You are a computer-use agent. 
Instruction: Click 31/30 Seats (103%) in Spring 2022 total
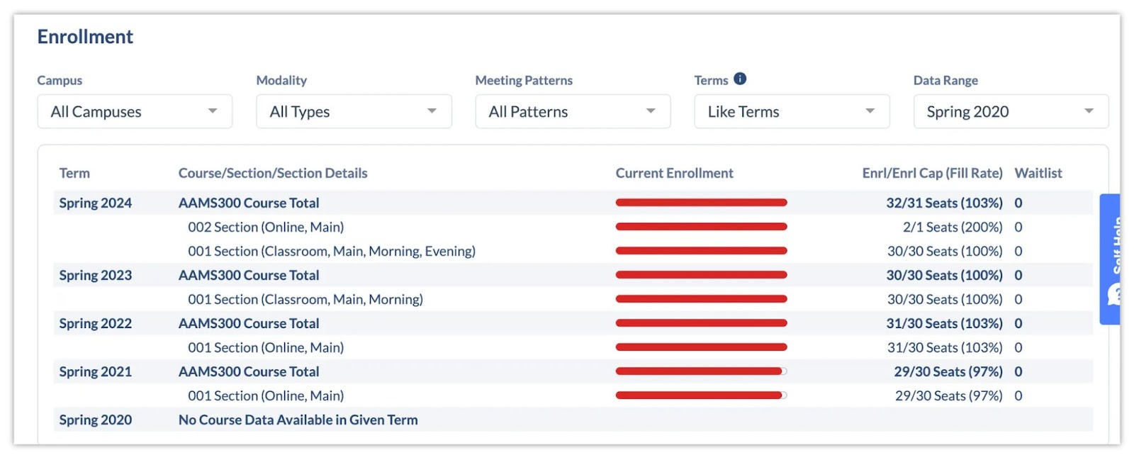[944, 323]
